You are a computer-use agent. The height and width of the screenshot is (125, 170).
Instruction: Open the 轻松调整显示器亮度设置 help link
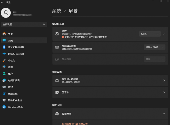(75, 124)
